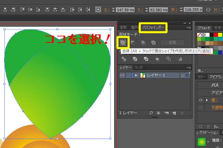Click the Minus Front shape mode icon
Image resolution: width=223 pixels, height=148 pixels.
[x=133, y=43]
